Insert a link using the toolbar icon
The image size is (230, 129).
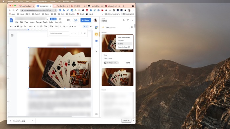tap(38, 26)
